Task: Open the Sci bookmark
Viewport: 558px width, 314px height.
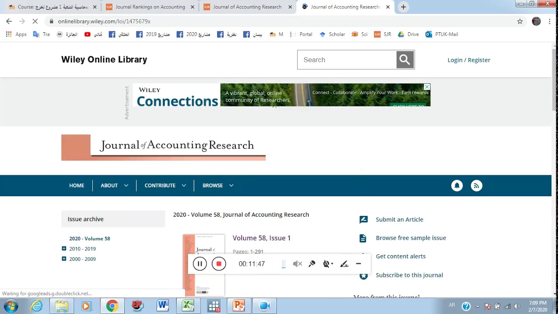Action: [360, 34]
